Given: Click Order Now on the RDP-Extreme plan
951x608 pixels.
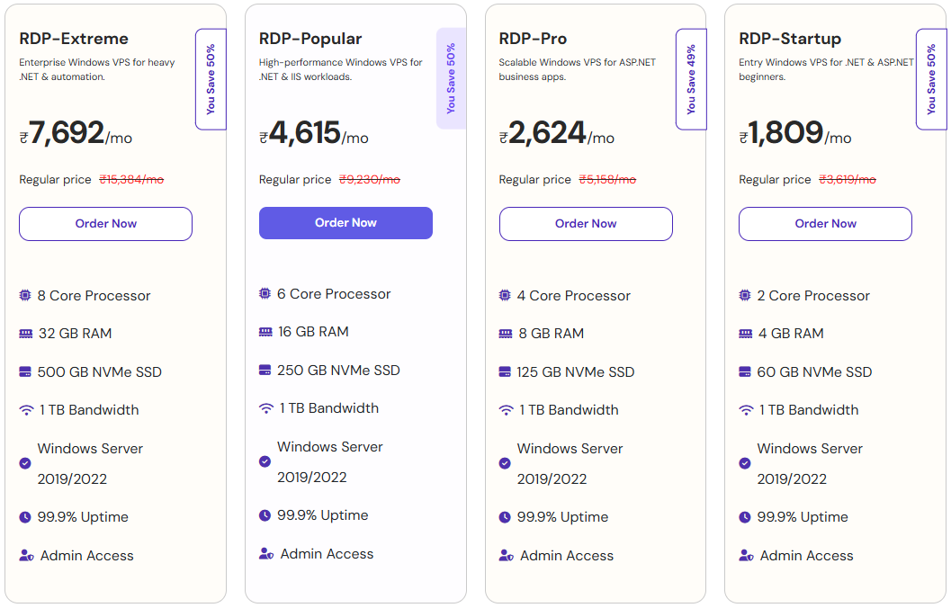Looking at the screenshot, I should click(x=105, y=223).
